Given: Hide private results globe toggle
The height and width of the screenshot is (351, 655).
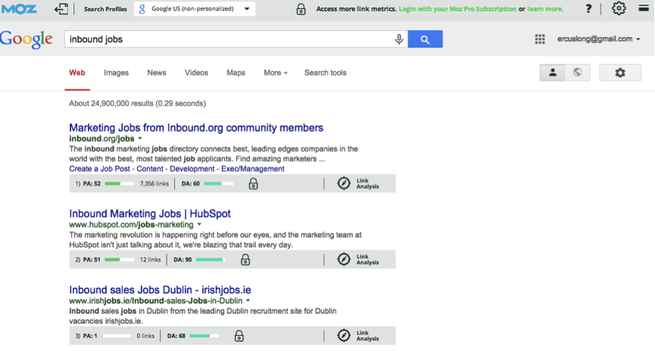Looking at the screenshot, I should 577,73.
